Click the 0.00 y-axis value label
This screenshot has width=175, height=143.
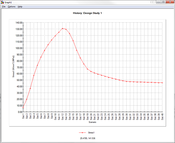click(x=20, y=112)
